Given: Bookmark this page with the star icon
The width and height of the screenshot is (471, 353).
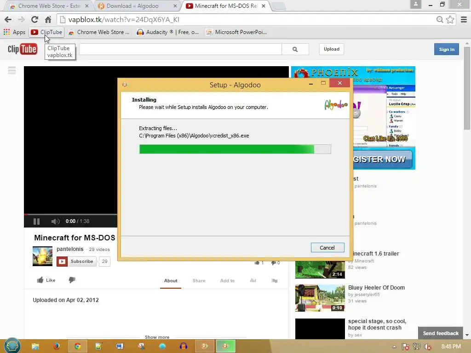Looking at the screenshot, I should click(450, 19).
